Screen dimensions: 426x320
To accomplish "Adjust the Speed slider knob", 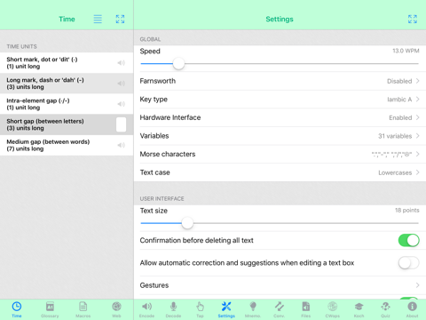I will [x=178, y=63].
